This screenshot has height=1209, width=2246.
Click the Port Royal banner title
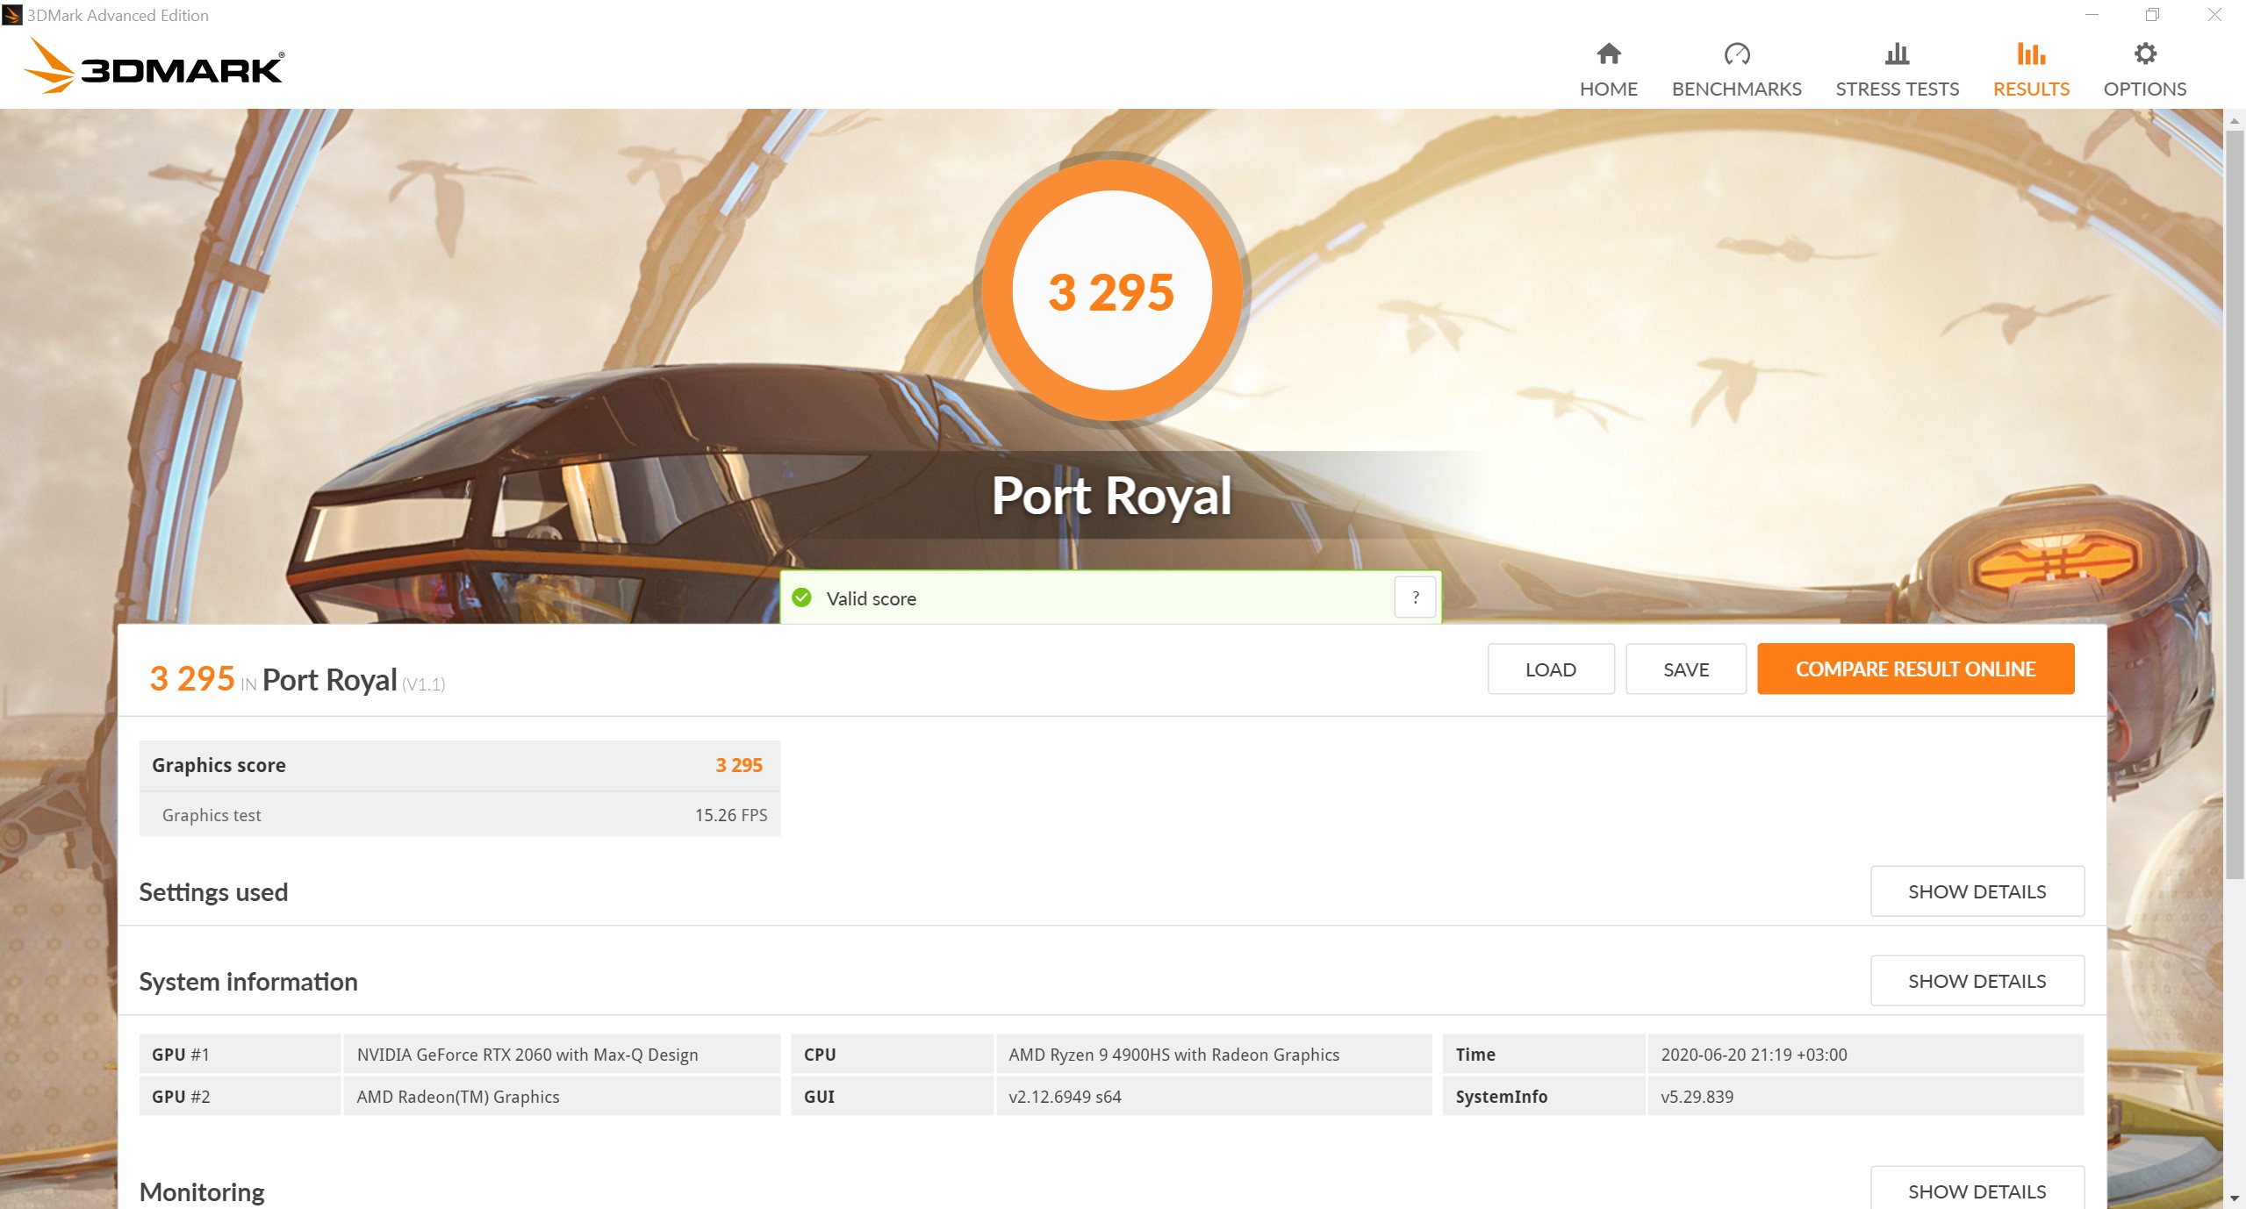(x=1111, y=496)
